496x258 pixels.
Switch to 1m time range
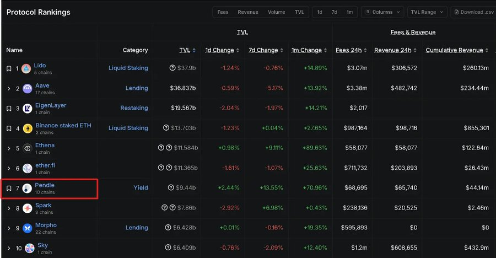pos(349,12)
